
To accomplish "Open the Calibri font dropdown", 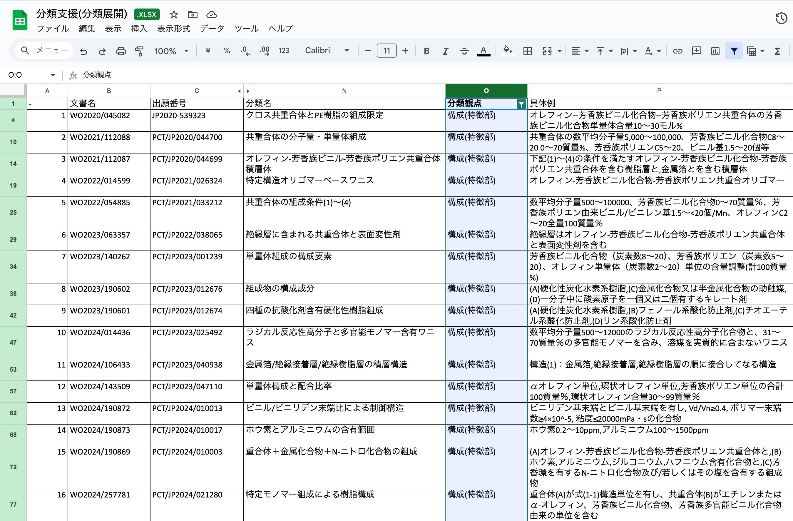I will click(327, 51).
